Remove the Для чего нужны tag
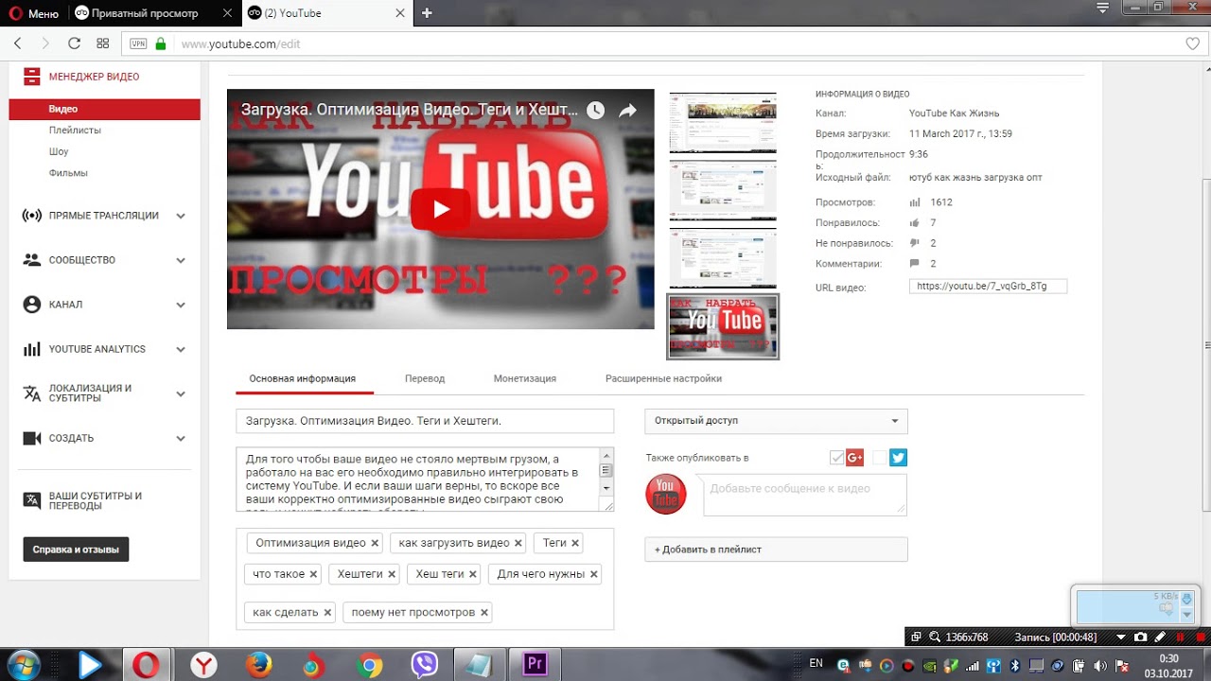 coord(594,574)
